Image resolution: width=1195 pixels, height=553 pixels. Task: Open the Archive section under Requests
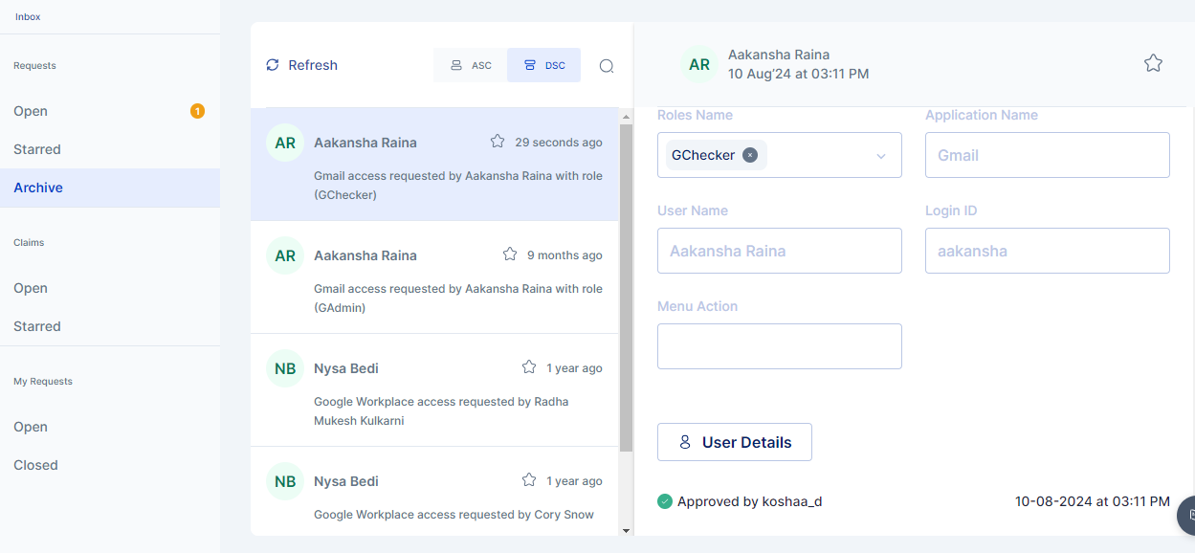click(x=38, y=188)
